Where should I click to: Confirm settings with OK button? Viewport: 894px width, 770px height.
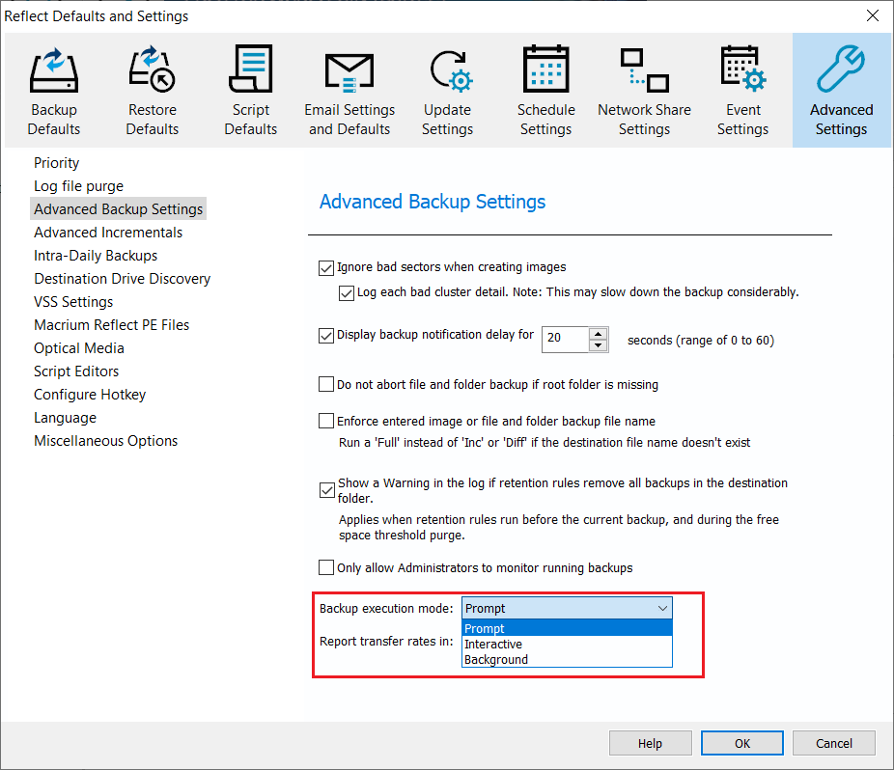(x=741, y=742)
